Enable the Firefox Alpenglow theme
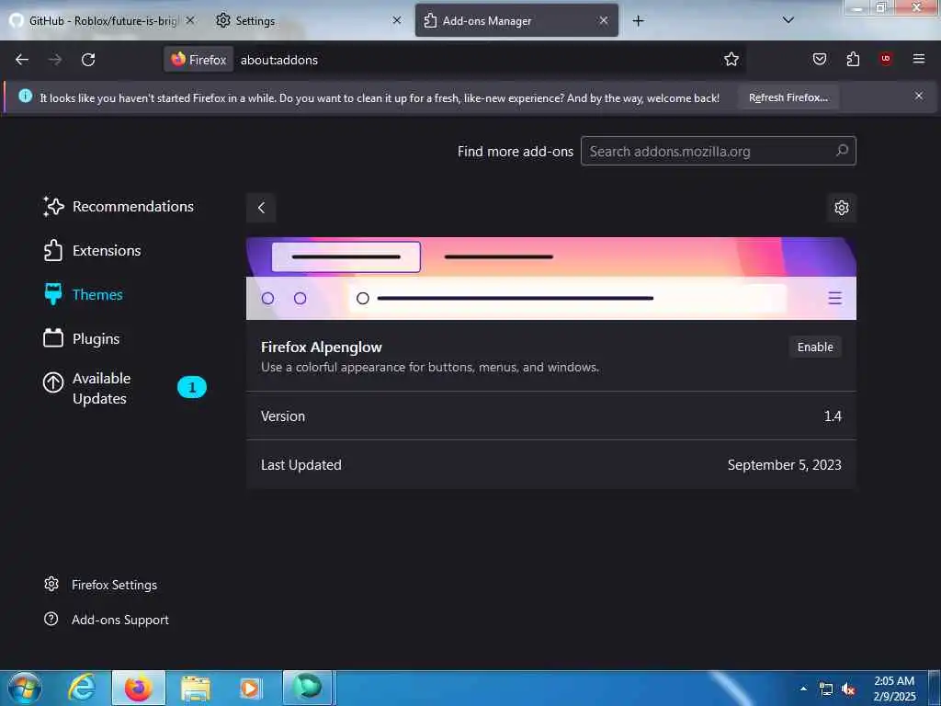Viewport: 941px width, 706px height. click(x=815, y=347)
